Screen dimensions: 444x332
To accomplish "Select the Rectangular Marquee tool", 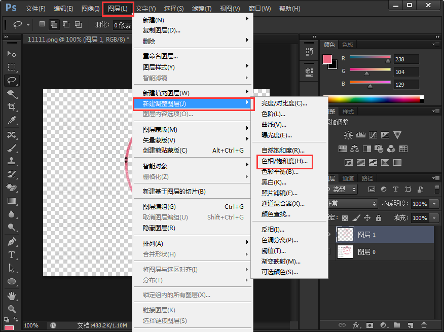I will coord(12,67).
